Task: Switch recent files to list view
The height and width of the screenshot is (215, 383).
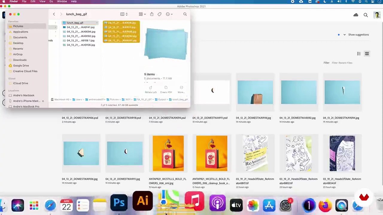Action: tap(359, 54)
